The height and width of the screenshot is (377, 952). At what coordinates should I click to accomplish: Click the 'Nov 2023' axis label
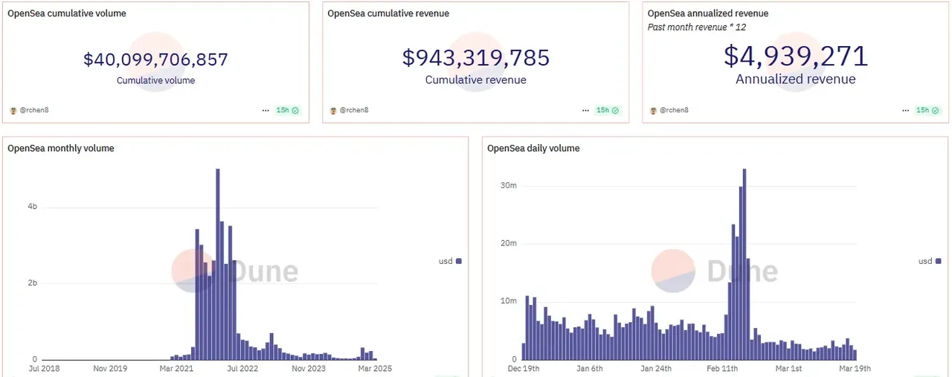(309, 368)
